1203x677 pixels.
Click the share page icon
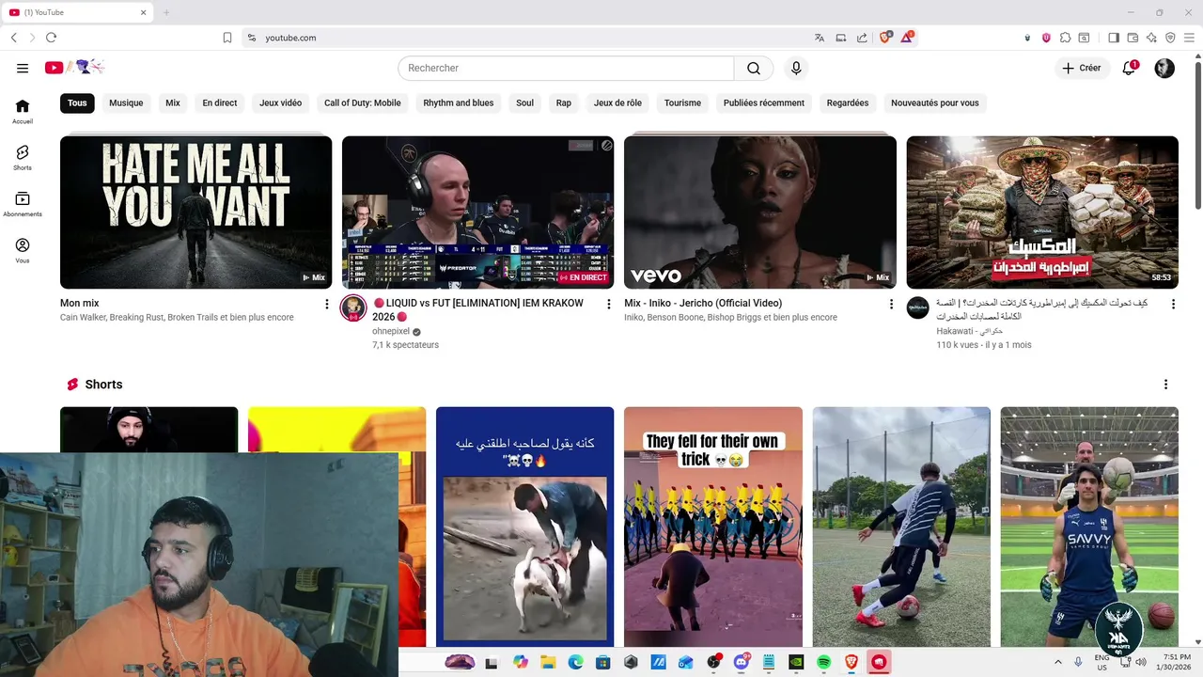point(862,38)
